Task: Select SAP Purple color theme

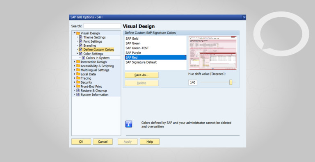Action: click(x=155, y=52)
